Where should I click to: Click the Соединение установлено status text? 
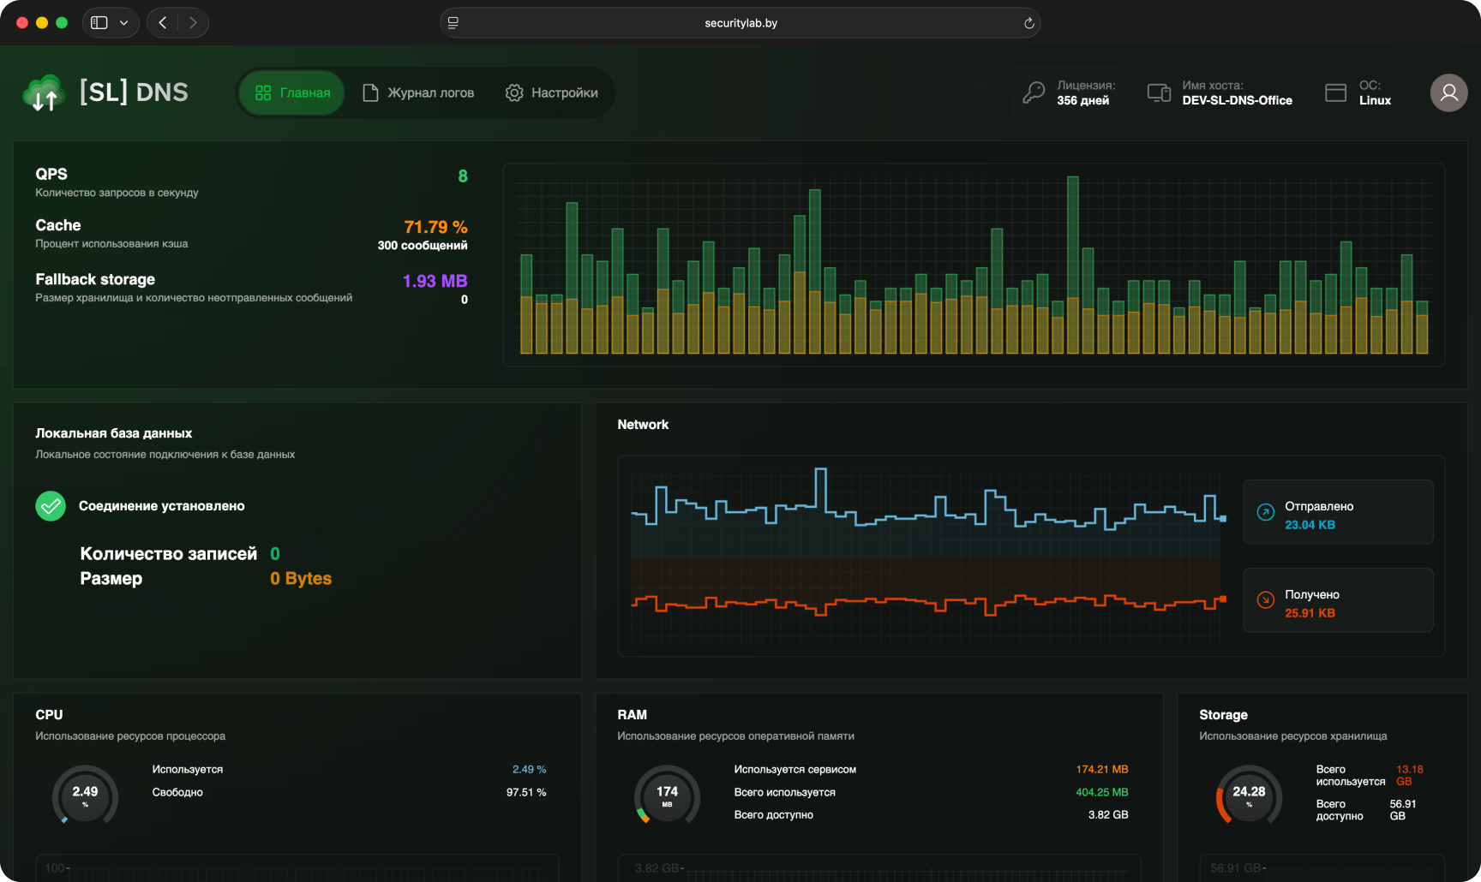[x=162, y=506]
